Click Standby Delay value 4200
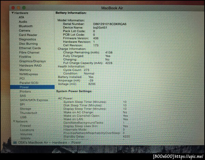 point(126,136)
